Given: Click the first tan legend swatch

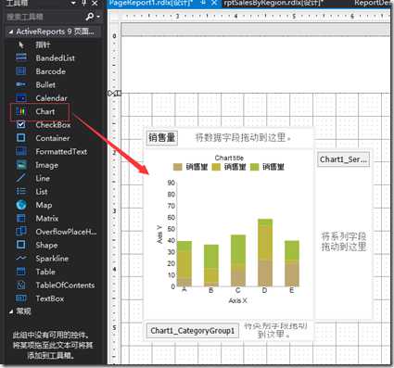Looking at the screenshot, I should (x=178, y=167).
